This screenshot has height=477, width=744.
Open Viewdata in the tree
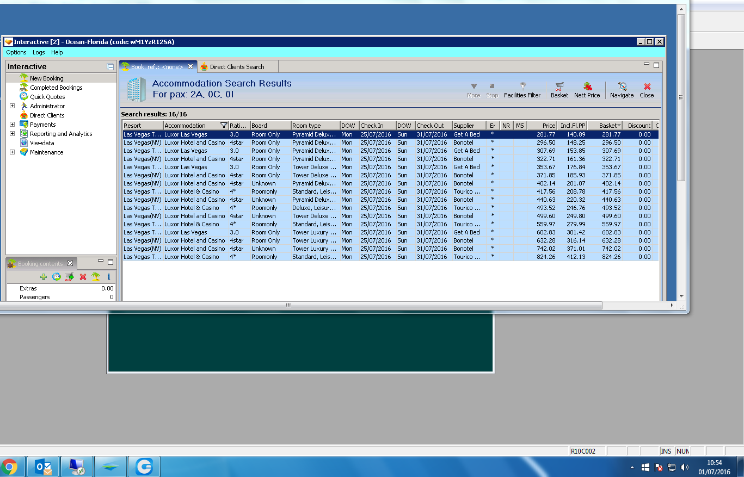tap(42, 143)
